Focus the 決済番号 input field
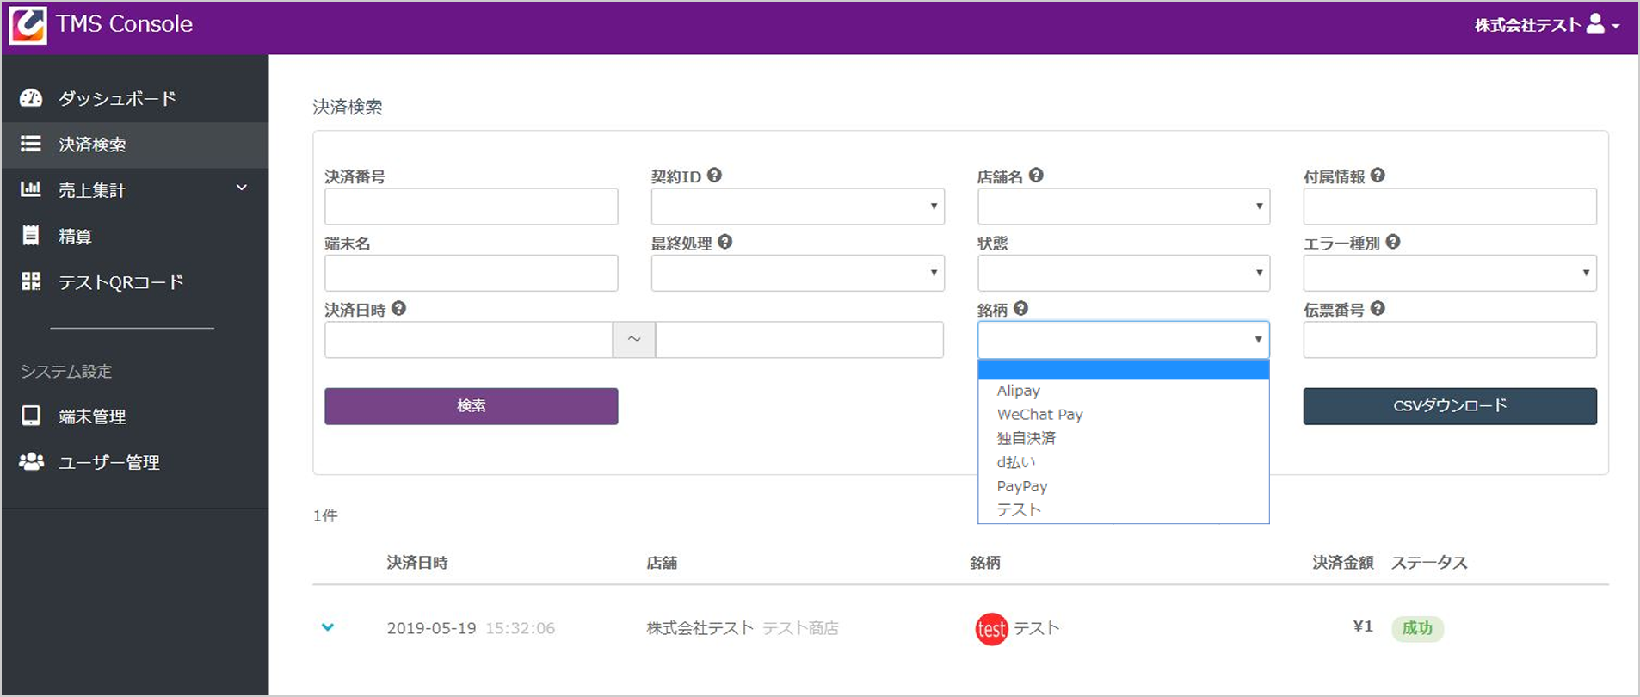 pos(471,207)
